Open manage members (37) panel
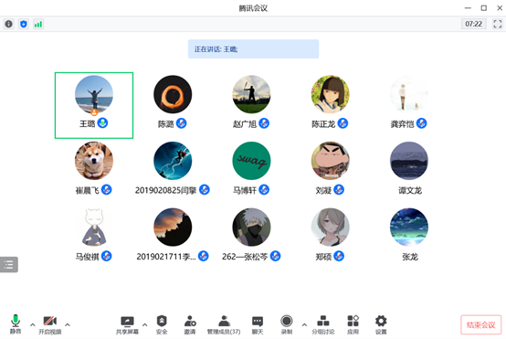 224,324
